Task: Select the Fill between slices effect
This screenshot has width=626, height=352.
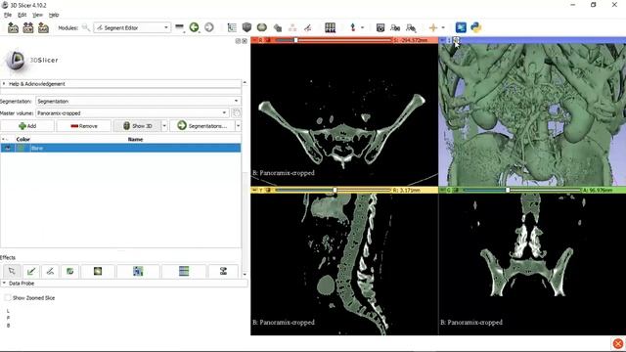Action: [184, 271]
